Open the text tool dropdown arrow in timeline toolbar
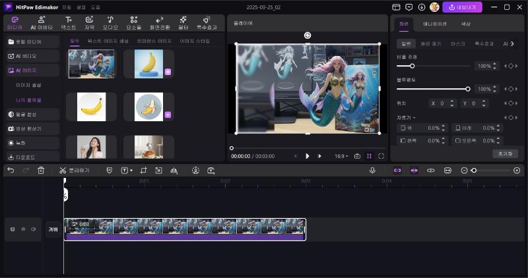The image size is (528, 278). [x=131, y=171]
